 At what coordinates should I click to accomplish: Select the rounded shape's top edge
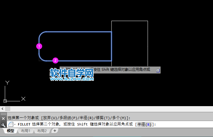(x=79, y=32)
